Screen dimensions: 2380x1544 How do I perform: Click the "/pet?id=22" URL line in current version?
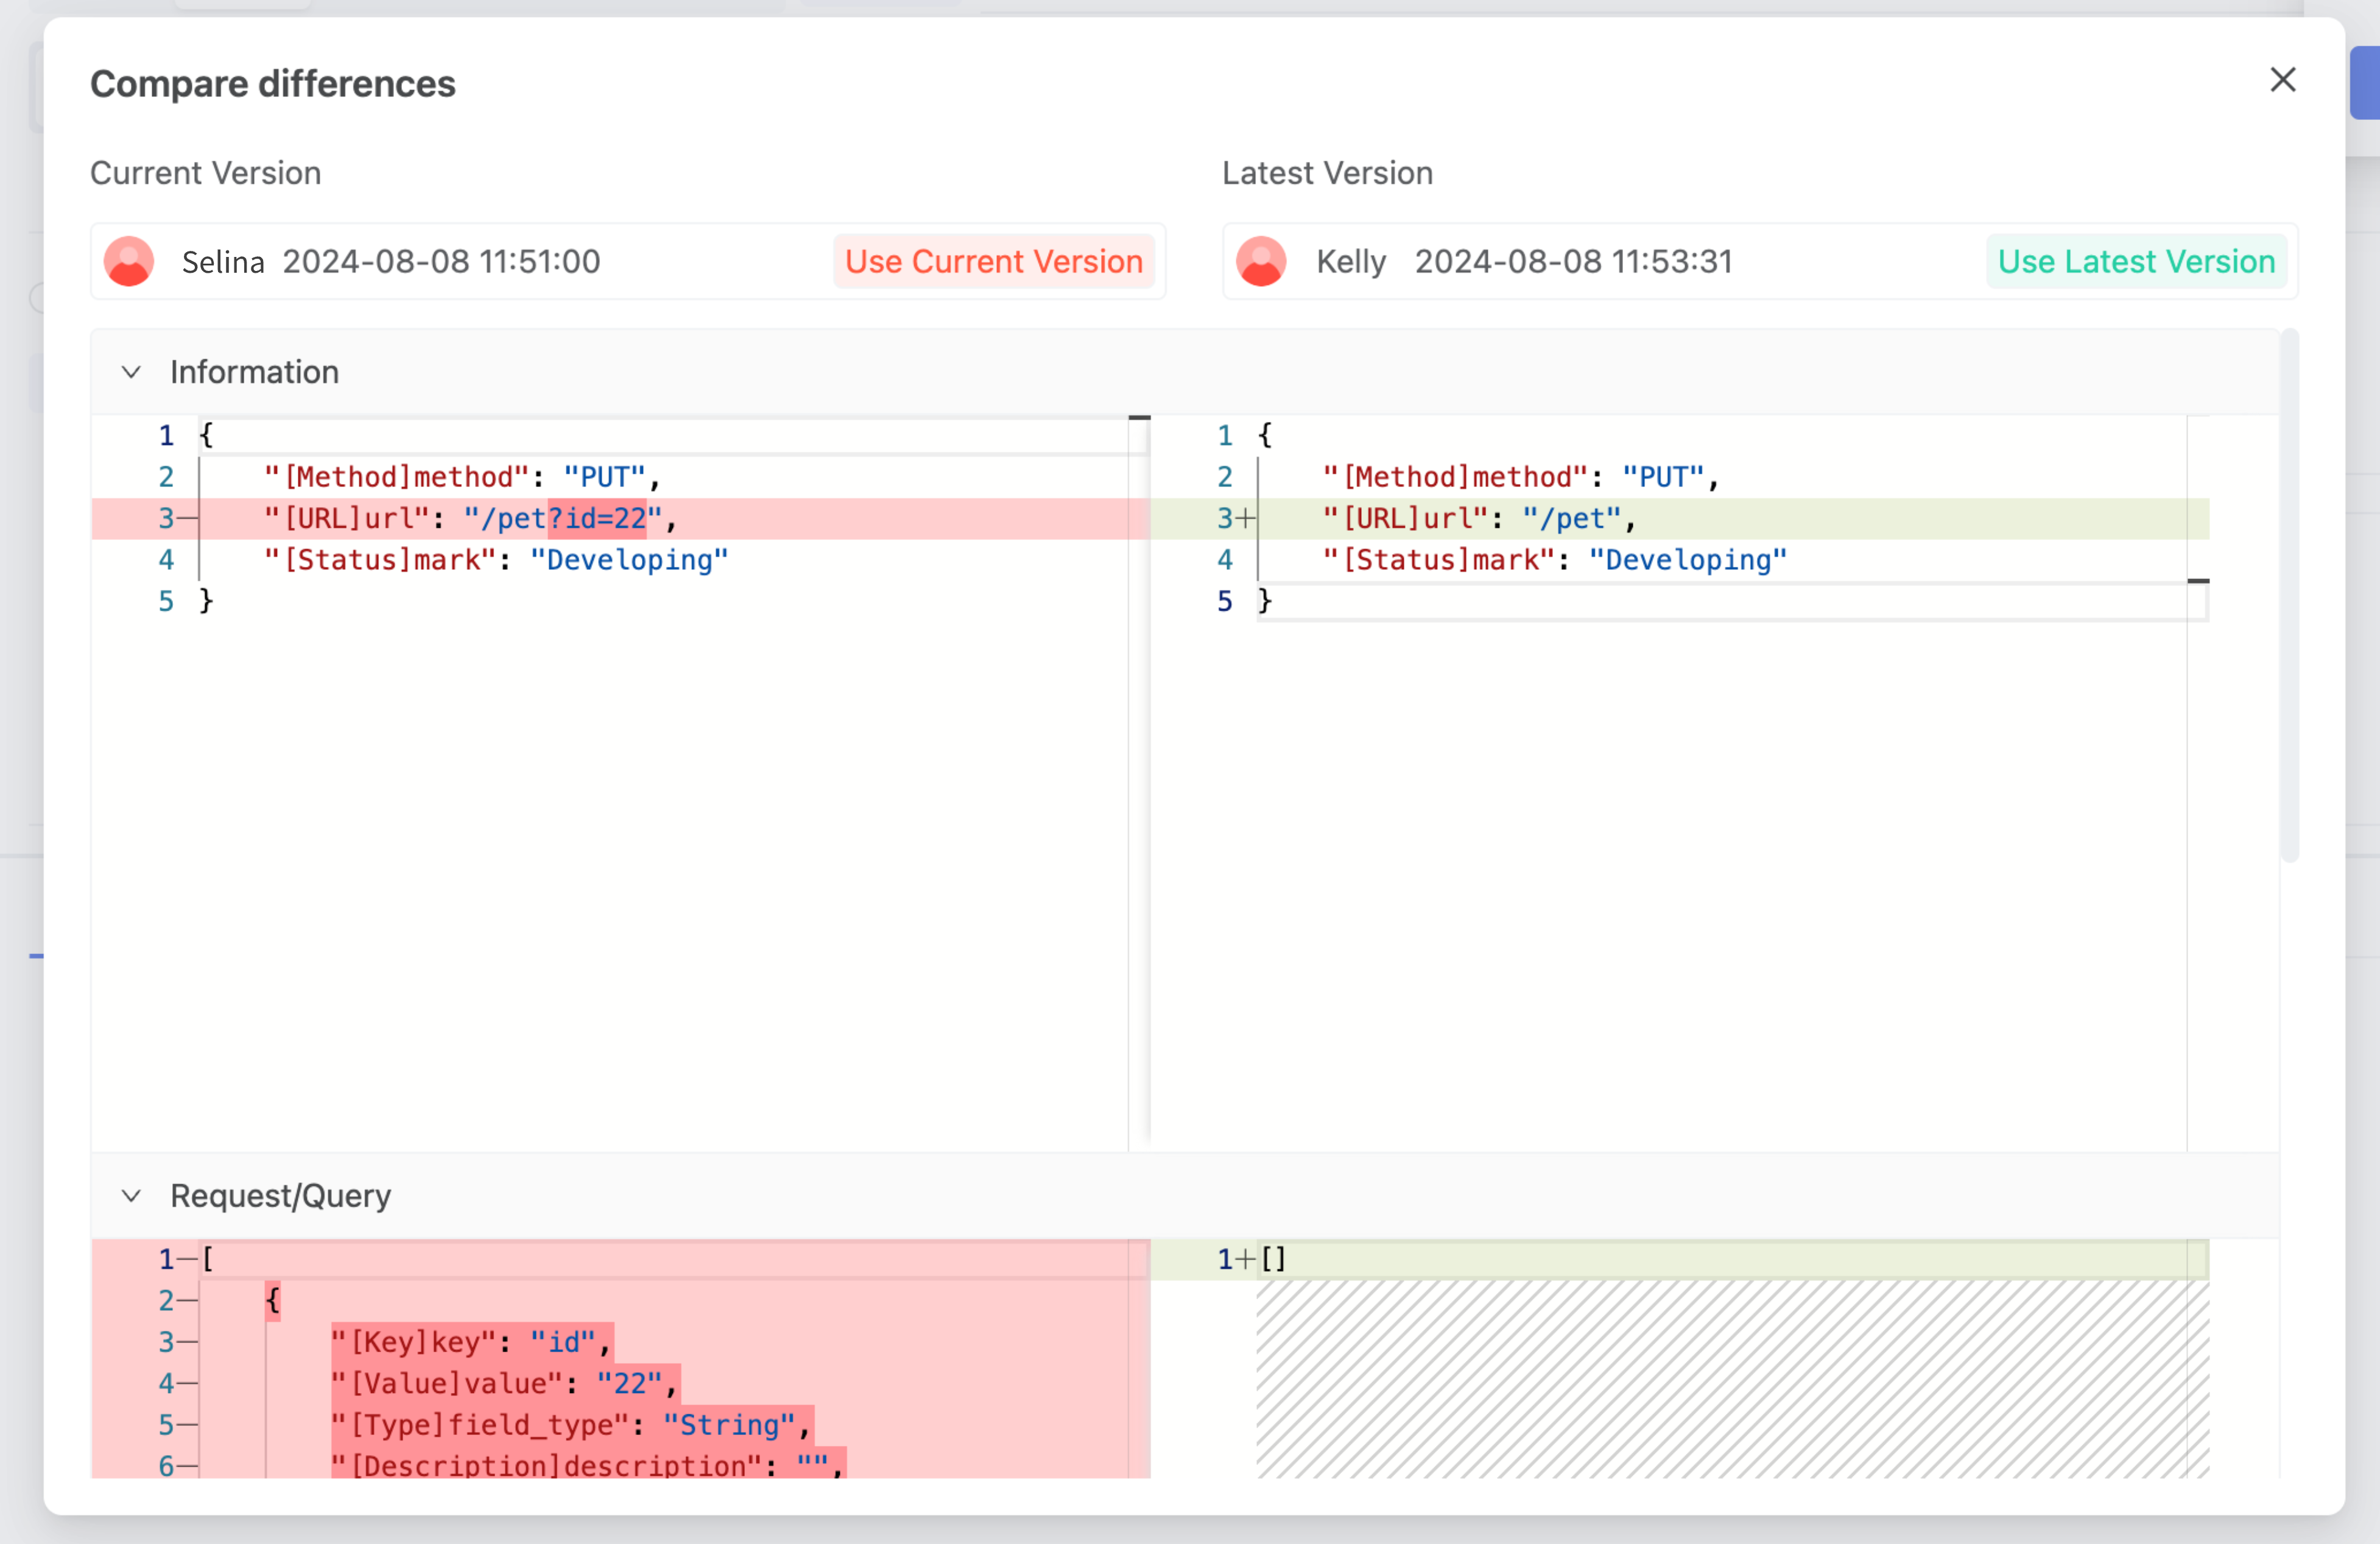point(620,519)
